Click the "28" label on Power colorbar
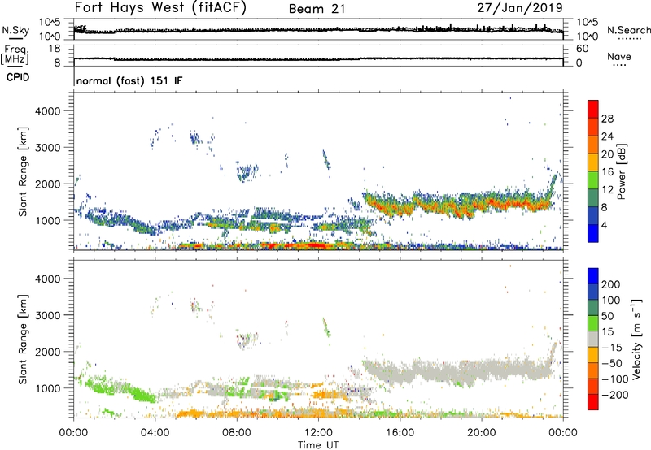This screenshot has height=450, width=651. point(607,119)
